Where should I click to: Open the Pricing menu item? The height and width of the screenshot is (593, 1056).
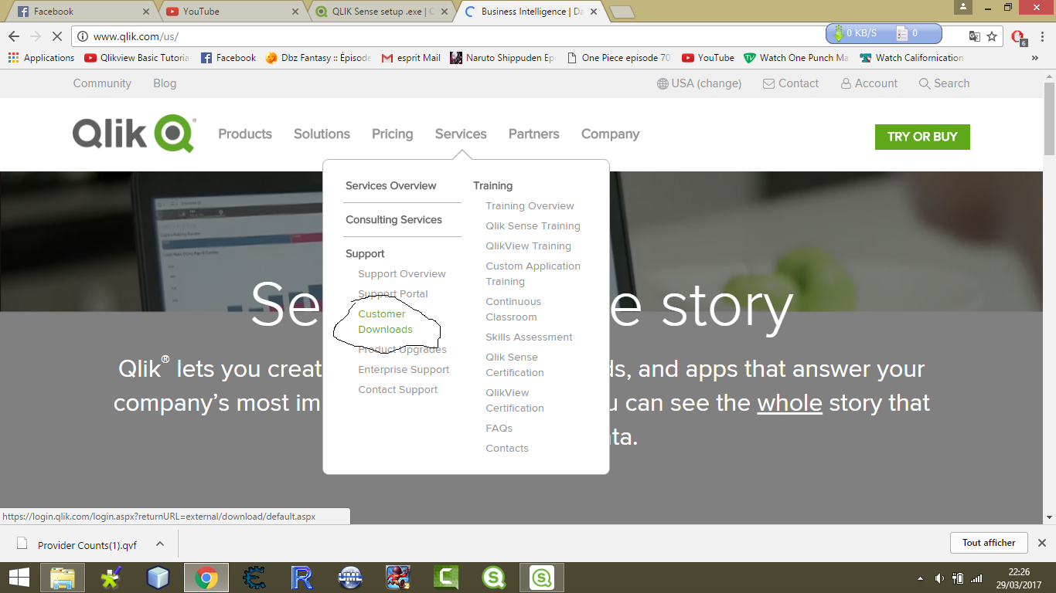pyautogui.click(x=393, y=134)
